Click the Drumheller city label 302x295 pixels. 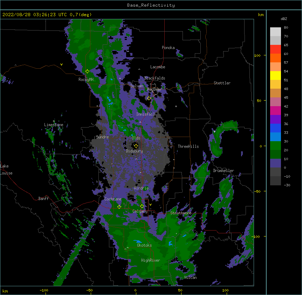pyautogui.click(x=224, y=171)
